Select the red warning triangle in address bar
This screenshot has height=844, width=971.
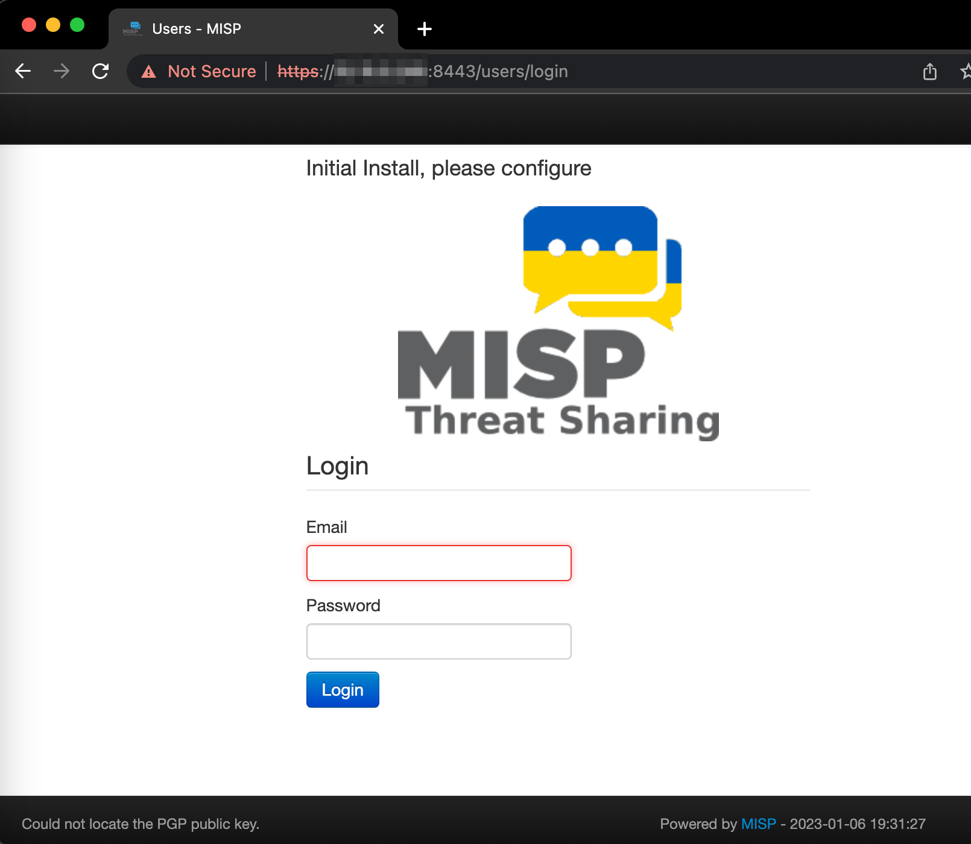click(x=148, y=71)
